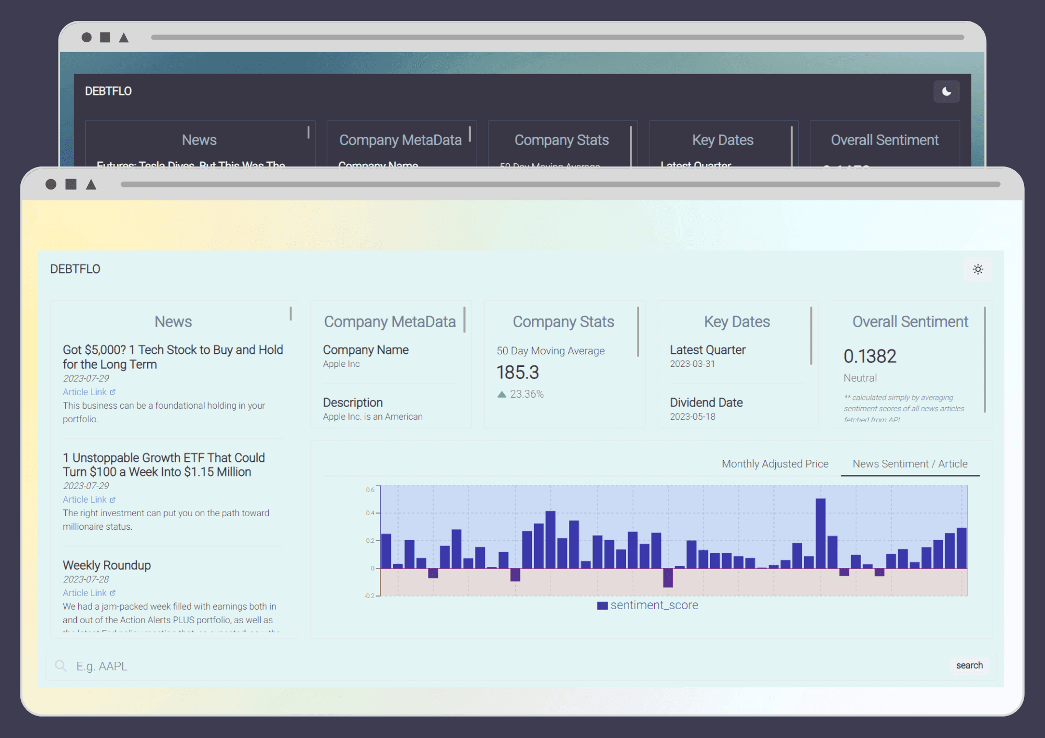Click headline '1 Unstoppable Growth ETF That Could Turn $100'

164,465
